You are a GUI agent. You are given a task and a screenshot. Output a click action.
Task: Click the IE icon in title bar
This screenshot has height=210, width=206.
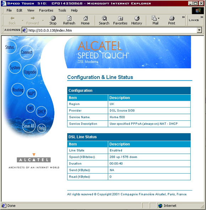tap(4, 3)
